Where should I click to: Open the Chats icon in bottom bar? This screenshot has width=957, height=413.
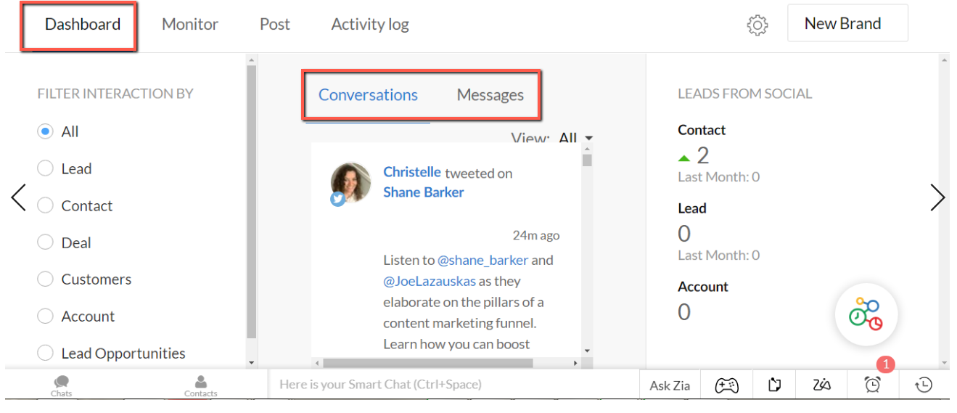pyautogui.click(x=62, y=385)
